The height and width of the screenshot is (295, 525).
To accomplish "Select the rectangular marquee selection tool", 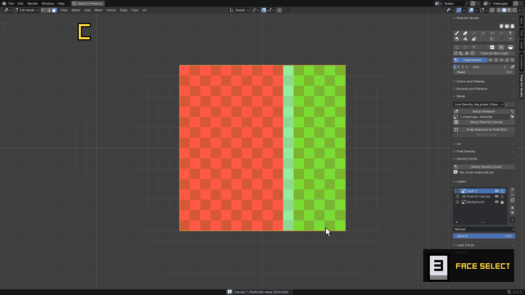I will click(x=457, y=47).
